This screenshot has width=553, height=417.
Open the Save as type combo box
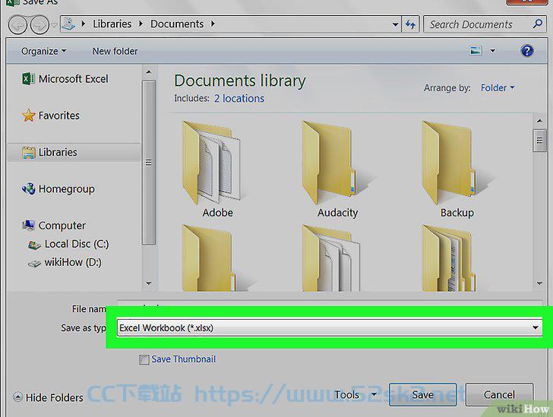tap(330, 327)
